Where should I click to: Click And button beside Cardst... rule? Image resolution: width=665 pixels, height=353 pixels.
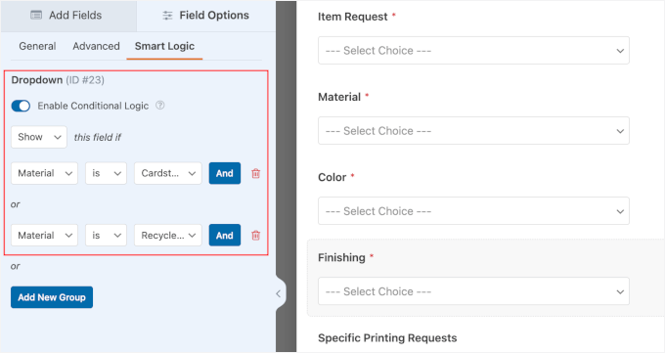pyautogui.click(x=225, y=173)
